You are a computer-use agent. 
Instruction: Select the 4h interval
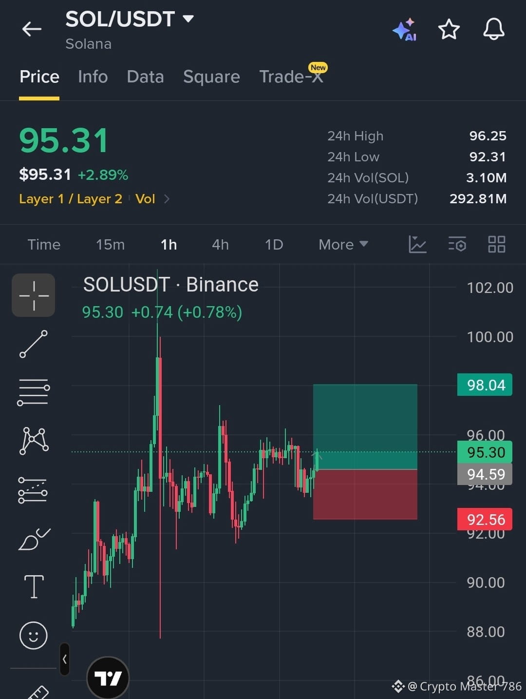pos(220,244)
